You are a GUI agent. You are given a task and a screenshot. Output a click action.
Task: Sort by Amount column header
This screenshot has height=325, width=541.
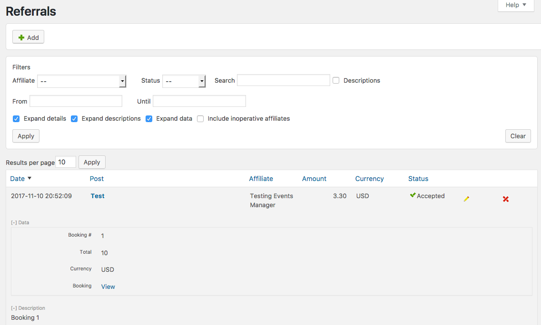(314, 179)
